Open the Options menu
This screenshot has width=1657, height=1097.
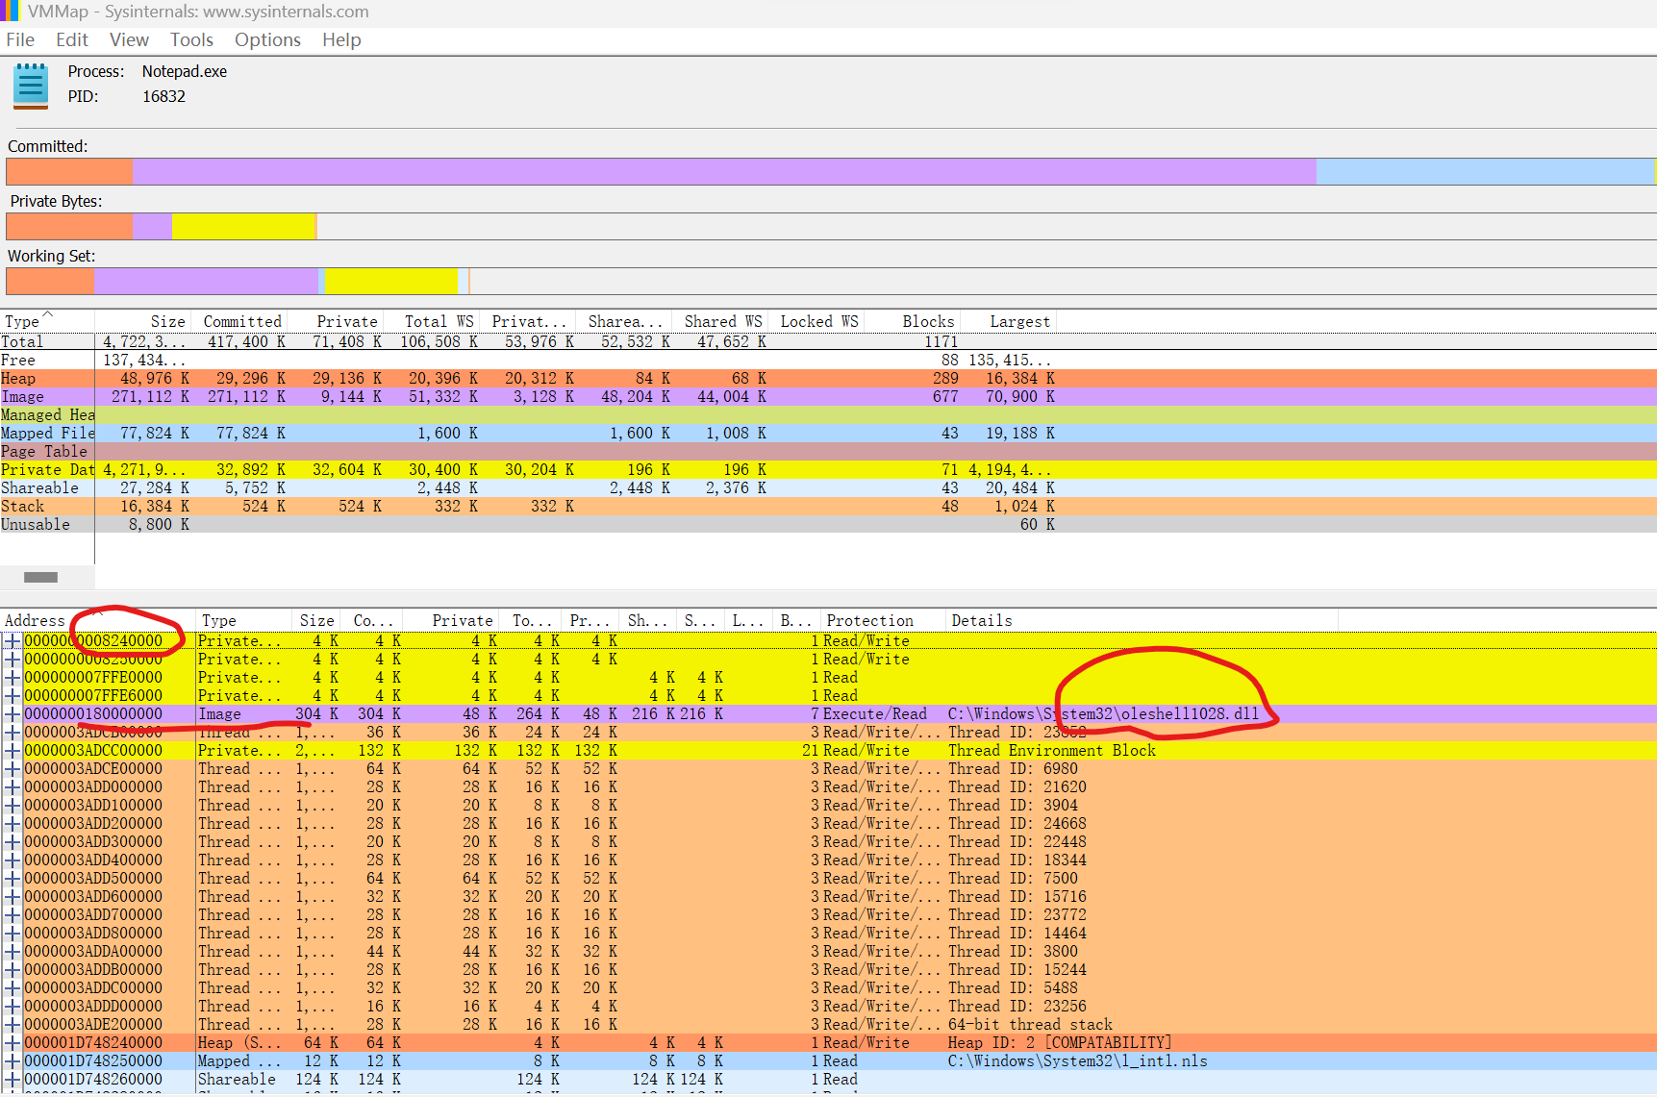pyautogui.click(x=267, y=39)
